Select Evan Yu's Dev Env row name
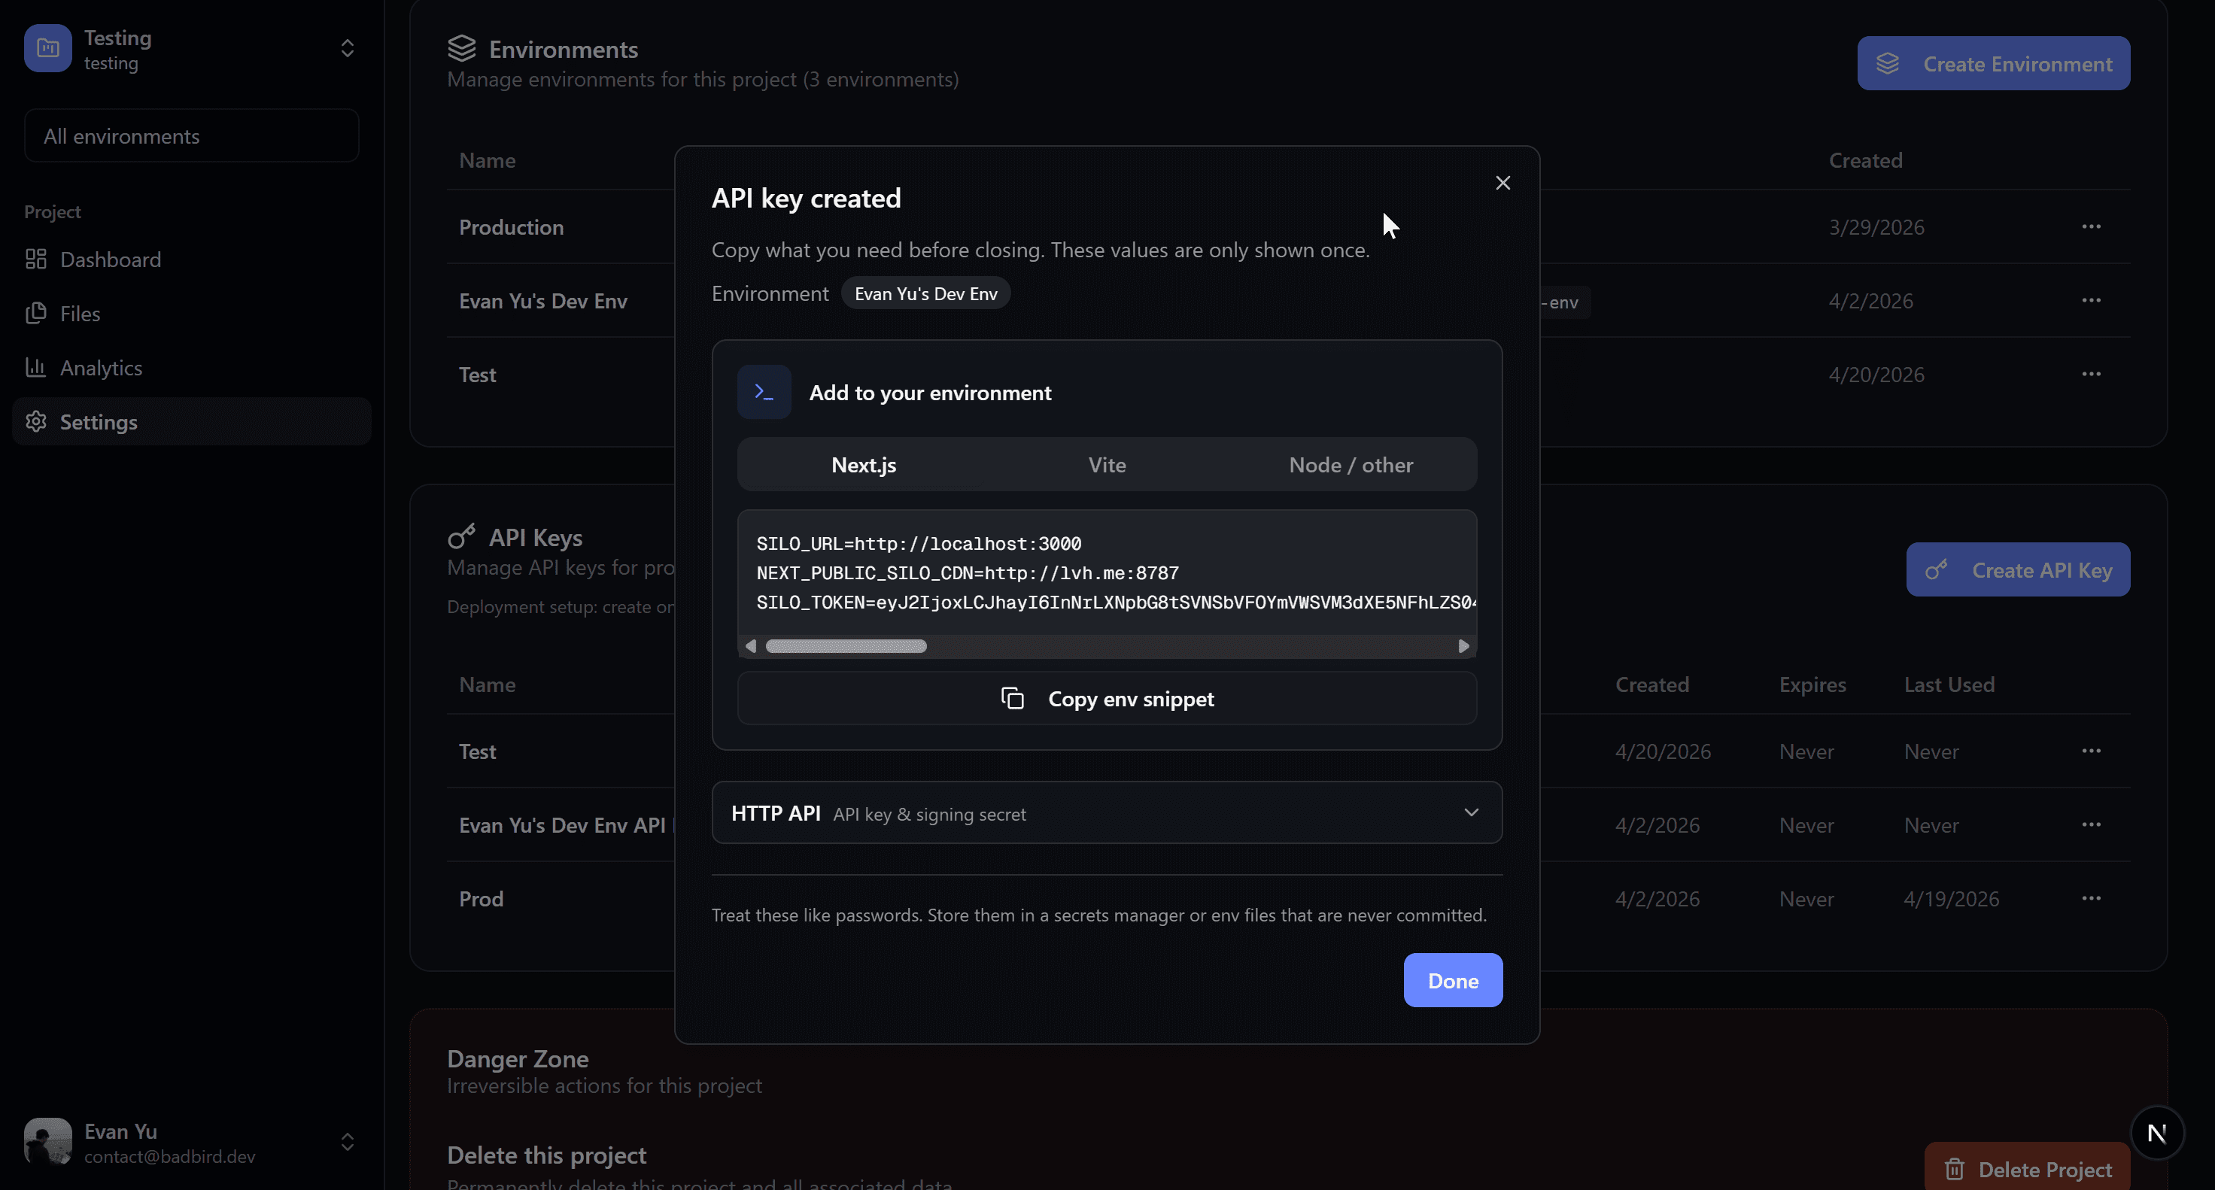 click(542, 301)
